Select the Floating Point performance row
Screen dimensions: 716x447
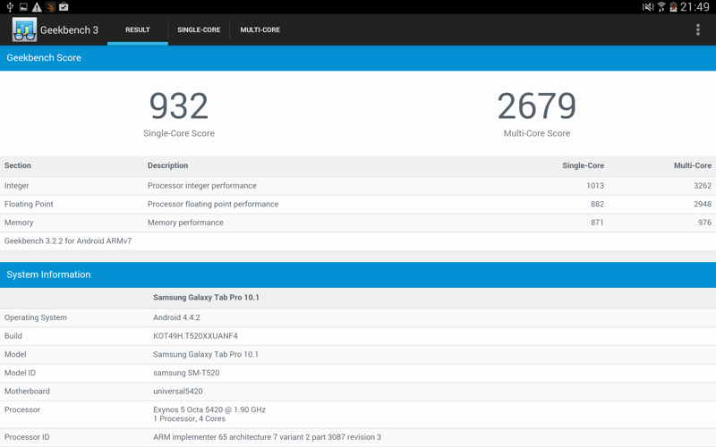pyautogui.click(x=358, y=204)
